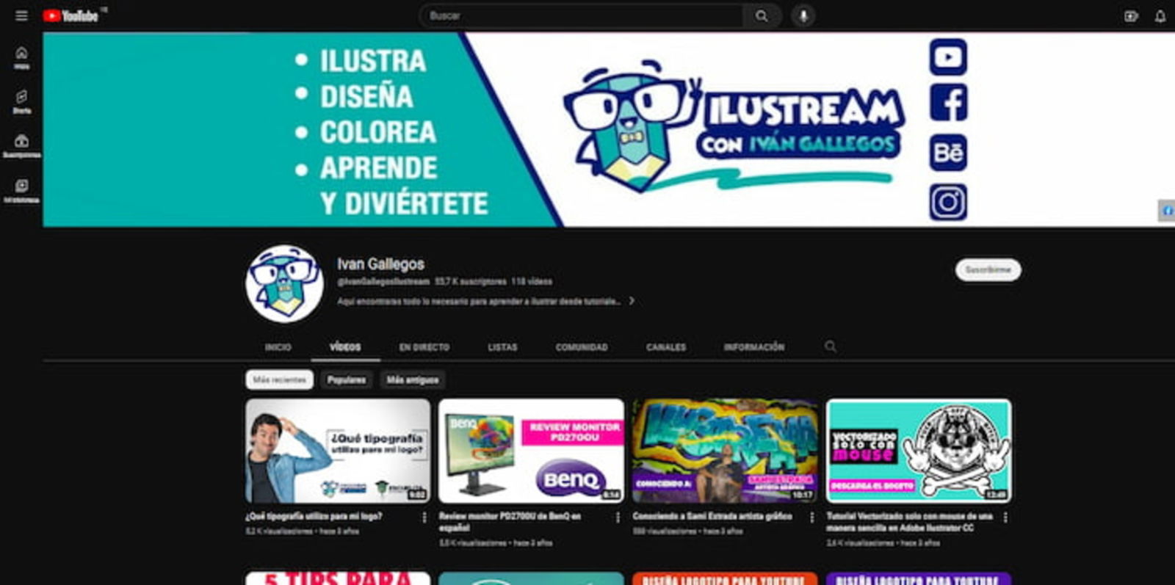Screen dimensions: 1175x585
Task: Click the title Tutorial Vectorizado solo con mouse
Action: click(x=909, y=522)
